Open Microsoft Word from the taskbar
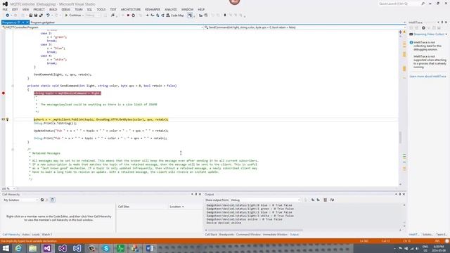450x253 pixels. tap(150, 248)
